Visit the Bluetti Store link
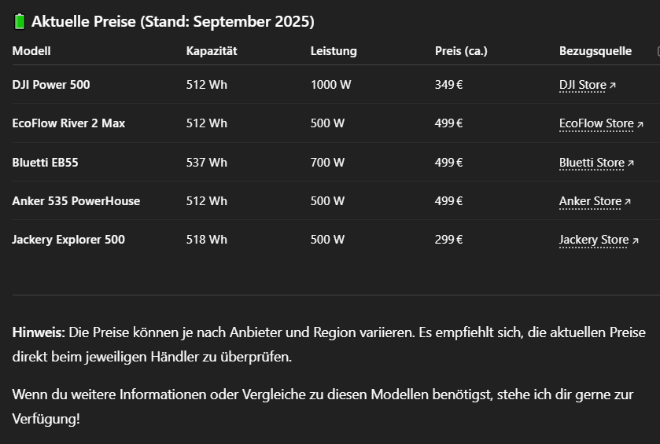 (x=591, y=163)
